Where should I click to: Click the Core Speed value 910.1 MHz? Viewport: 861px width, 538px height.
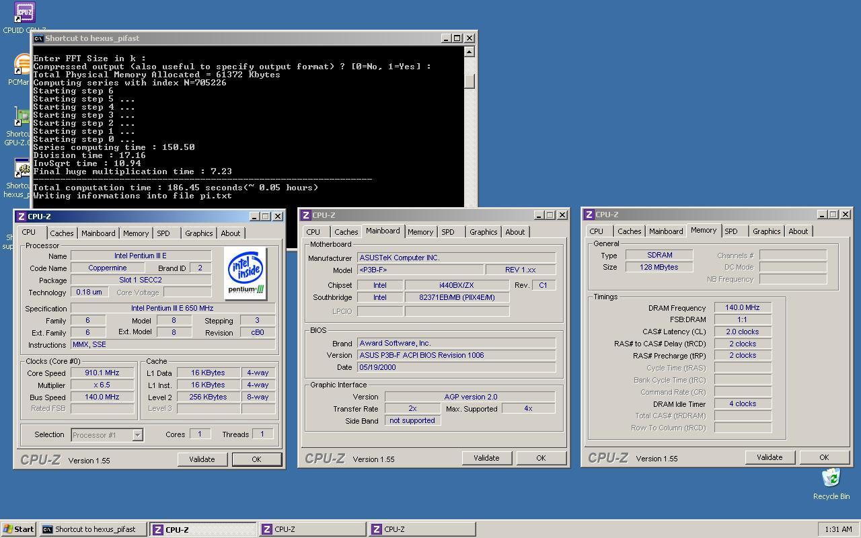click(x=102, y=373)
